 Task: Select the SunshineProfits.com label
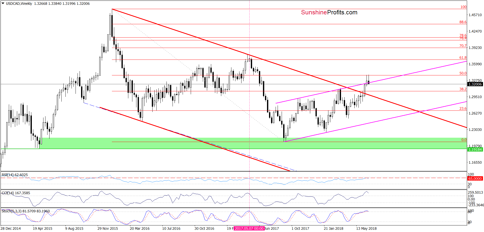329,12
